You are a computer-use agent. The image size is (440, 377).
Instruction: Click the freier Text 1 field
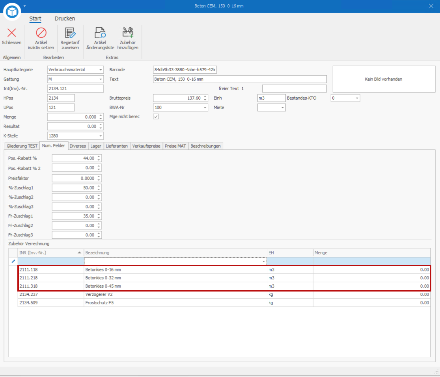295,89
